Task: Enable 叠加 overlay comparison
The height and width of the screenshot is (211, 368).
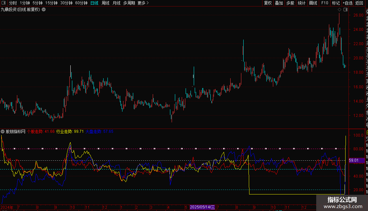Action: (279, 3)
